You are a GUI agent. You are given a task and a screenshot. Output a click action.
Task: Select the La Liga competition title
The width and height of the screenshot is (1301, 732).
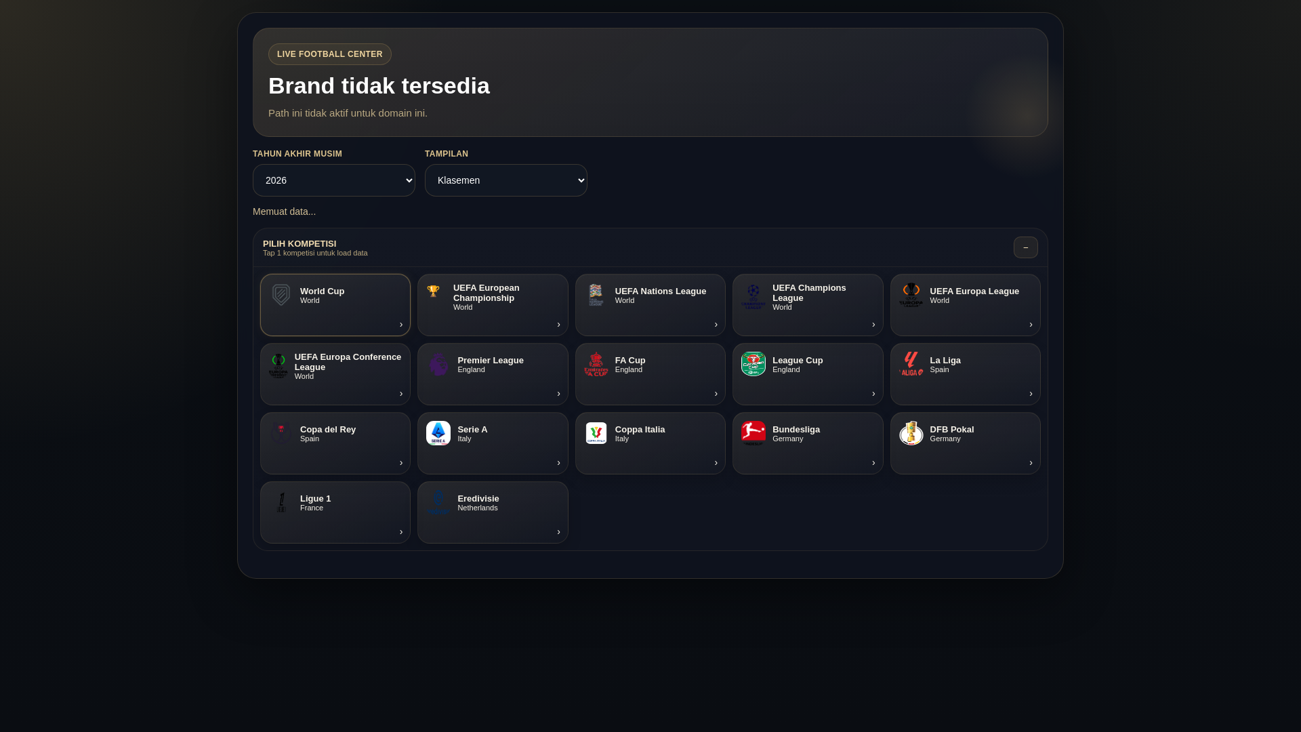tap(945, 360)
